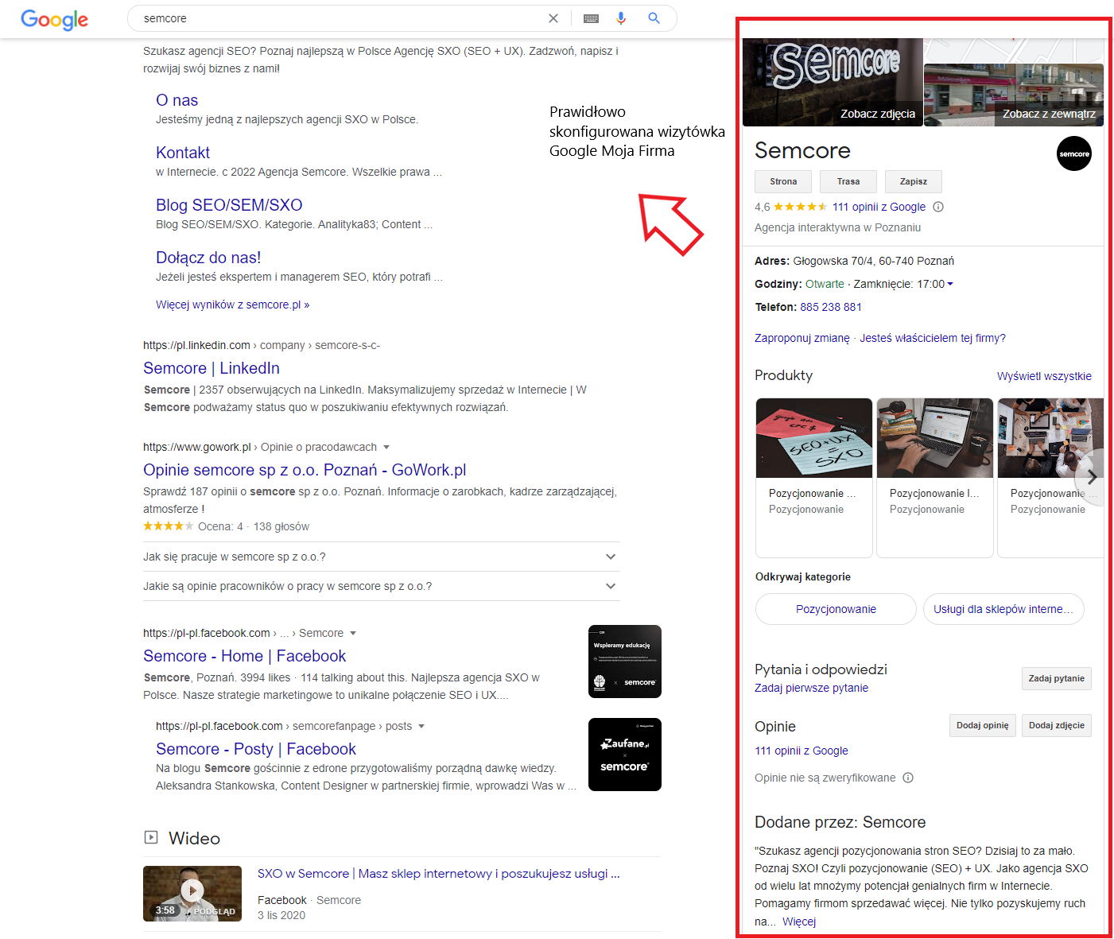Open 111 opinii z Google under Opinie
Image resolution: width=1114 pixels, height=939 pixels.
coord(801,751)
